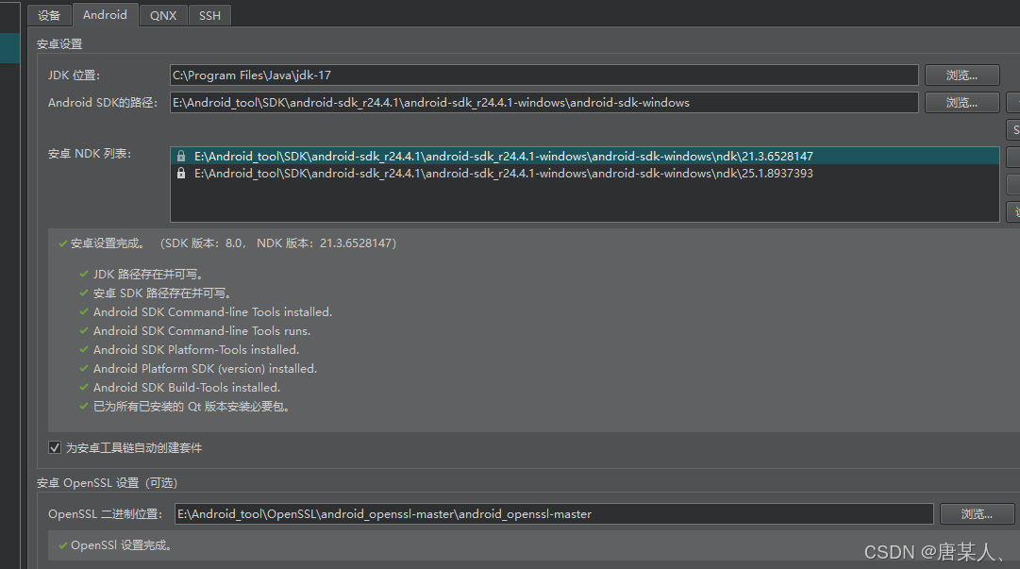Click checkmark beside JDK 路径存在并可写
This screenshot has width=1020, height=569.
(82, 274)
